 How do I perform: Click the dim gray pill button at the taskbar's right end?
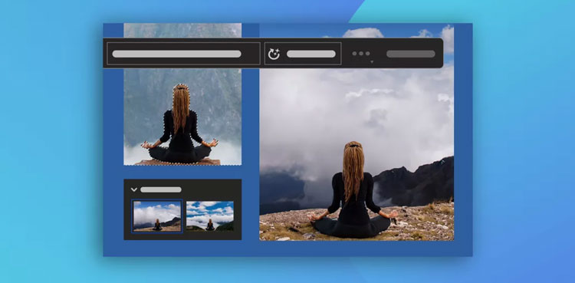pyautogui.click(x=411, y=54)
